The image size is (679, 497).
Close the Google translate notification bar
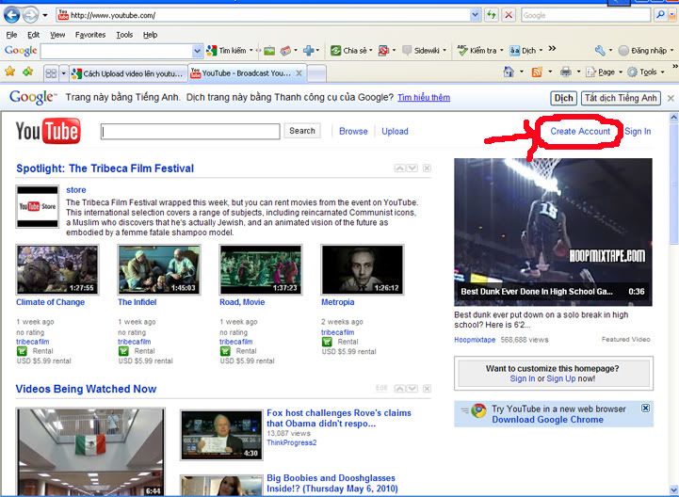671,98
